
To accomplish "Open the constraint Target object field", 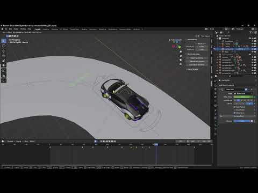I will click(243, 93).
